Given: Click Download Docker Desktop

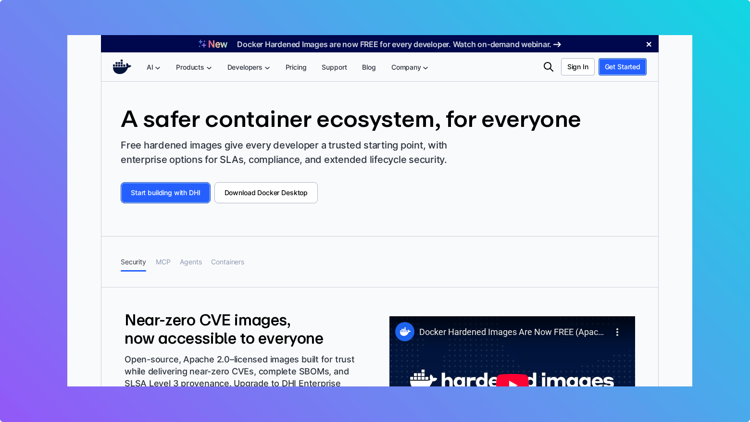Looking at the screenshot, I should (266, 193).
